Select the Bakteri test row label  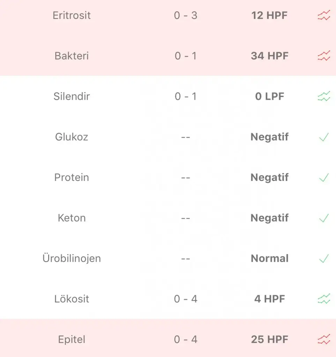(72, 56)
